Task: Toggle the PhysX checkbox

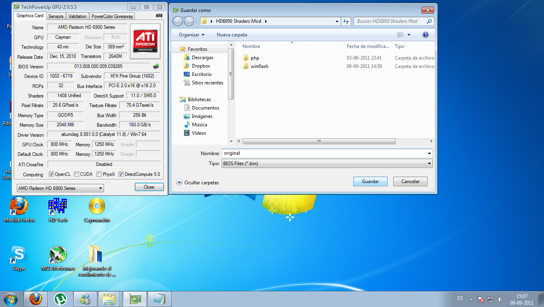Action: (99, 174)
